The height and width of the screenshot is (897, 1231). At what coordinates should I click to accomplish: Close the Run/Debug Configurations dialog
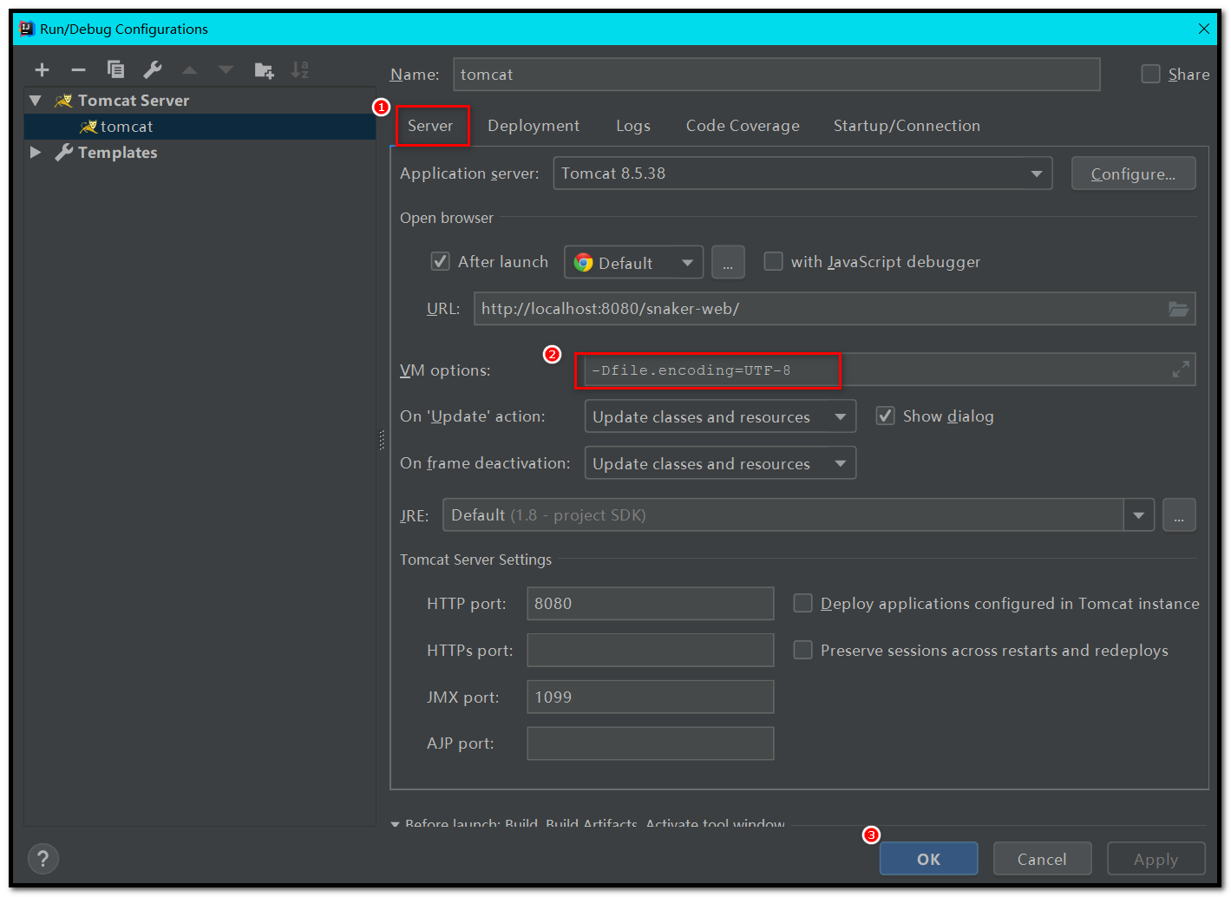[1204, 29]
